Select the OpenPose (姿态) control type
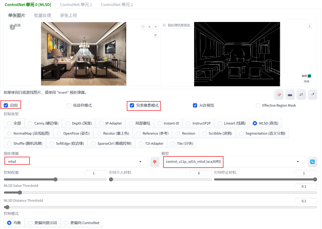 click(x=73, y=133)
